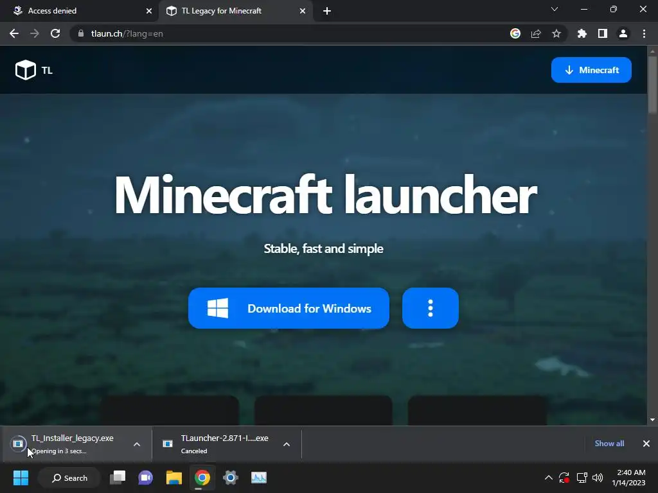Open more download options button
The image size is (658, 493).
click(430, 308)
